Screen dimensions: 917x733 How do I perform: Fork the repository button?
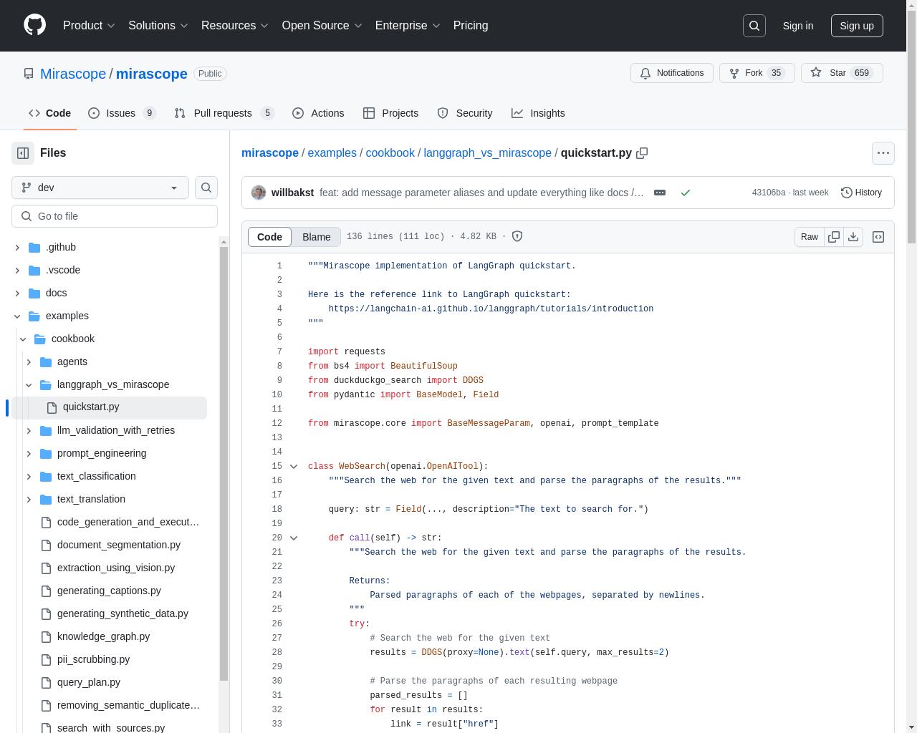(757, 73)
